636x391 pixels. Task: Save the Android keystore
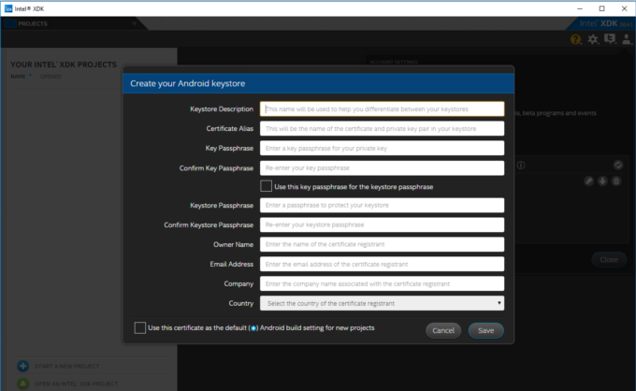[x=486, y=330]
